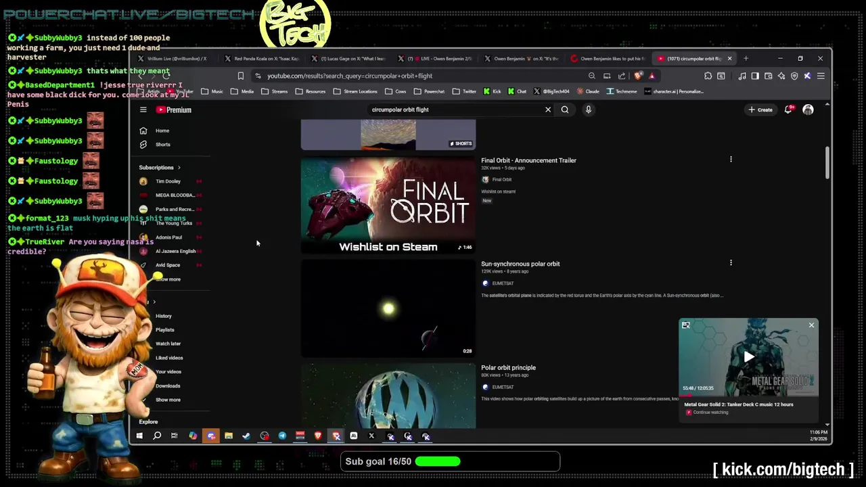Open the Polar orbit principle video title

coord(508,368)
